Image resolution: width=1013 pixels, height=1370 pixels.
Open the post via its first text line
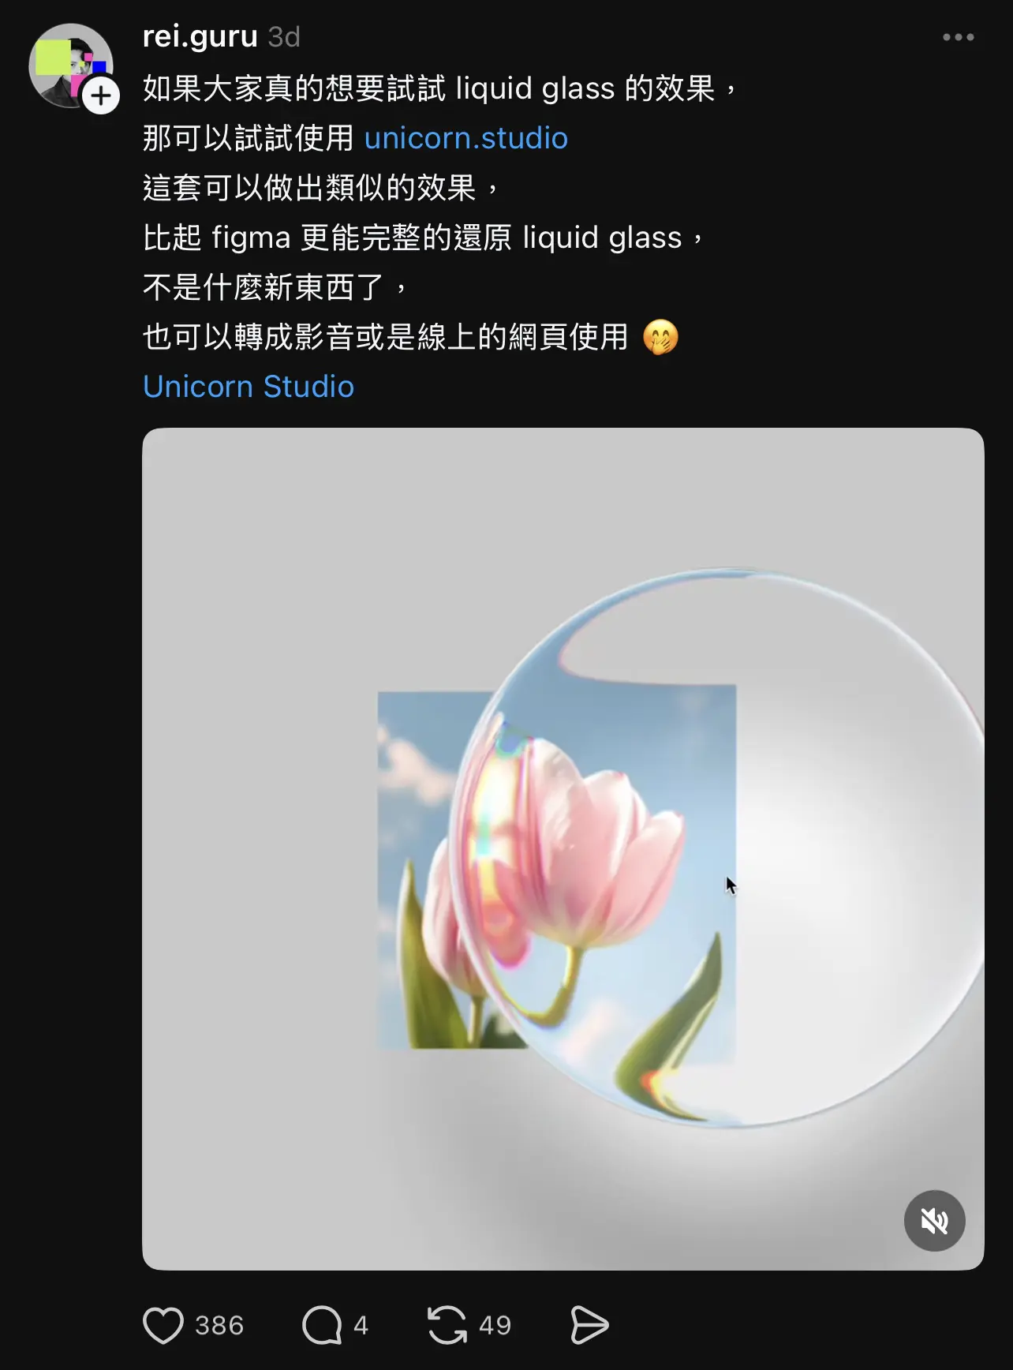[x=440, y=88]
